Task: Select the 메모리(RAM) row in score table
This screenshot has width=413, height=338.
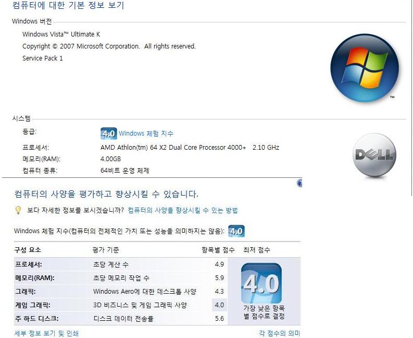Action: pos(121,278)
